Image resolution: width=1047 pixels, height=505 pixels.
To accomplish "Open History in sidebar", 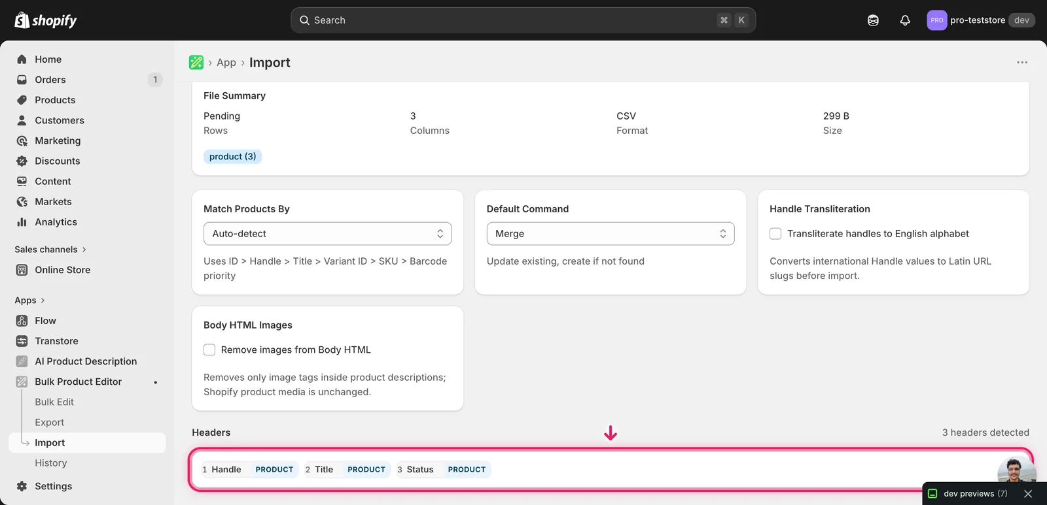I will [51, 463].
